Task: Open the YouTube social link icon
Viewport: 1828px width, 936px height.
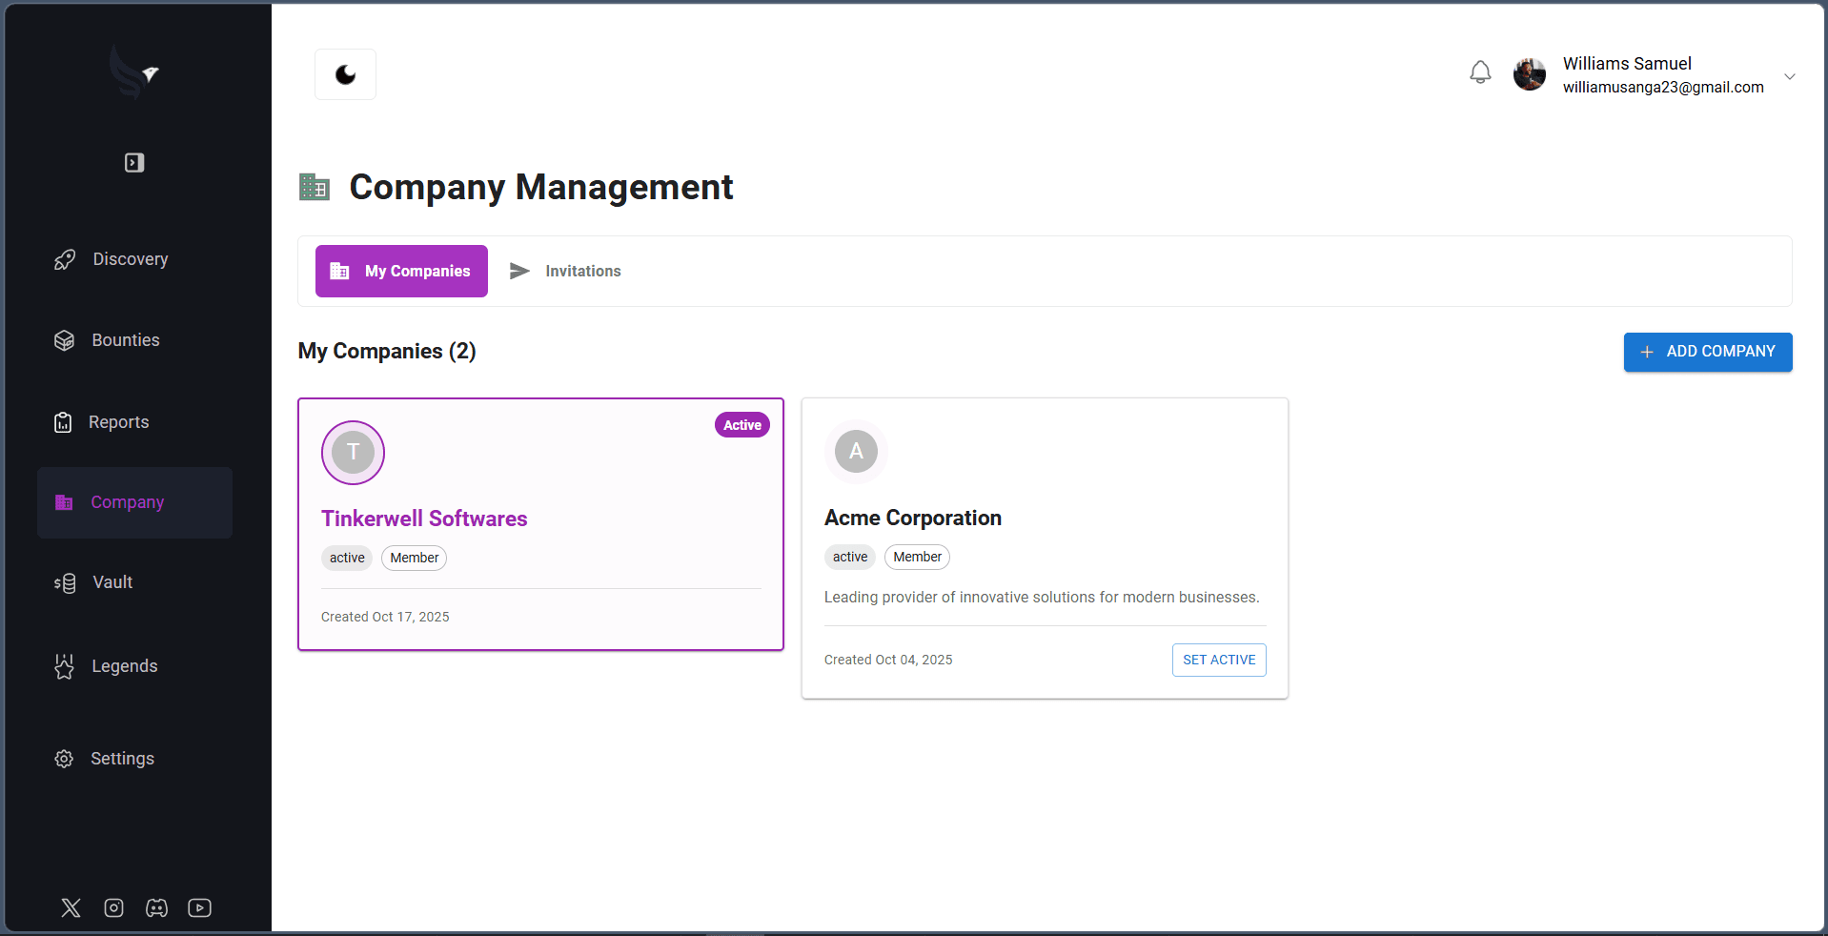Action: tap(200, 907)
